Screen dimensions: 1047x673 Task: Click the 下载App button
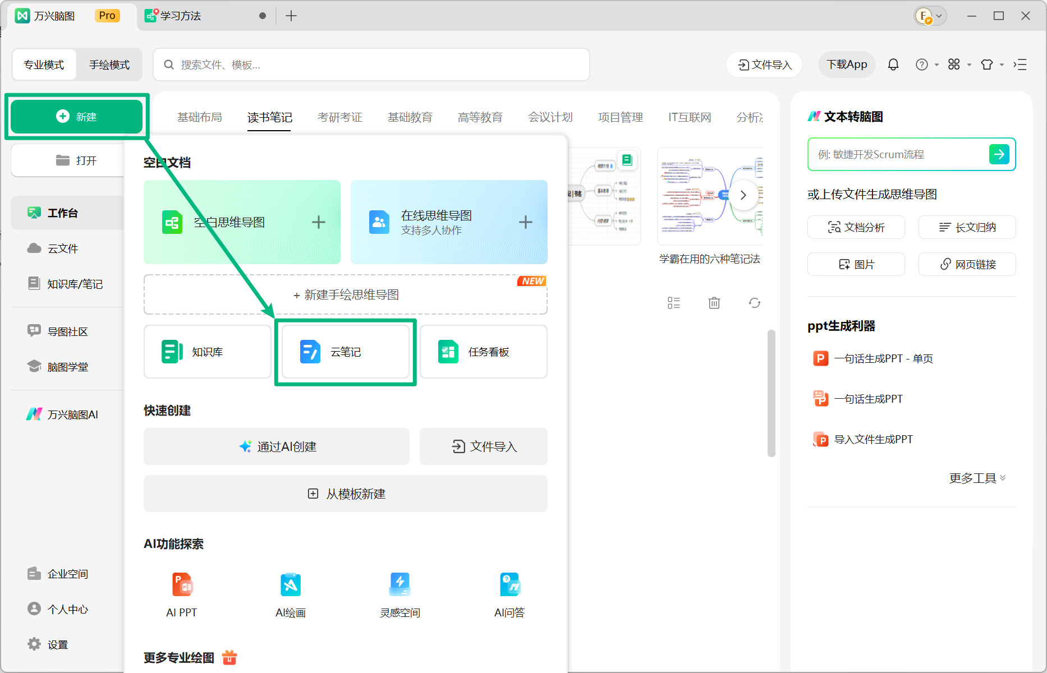[847, 64]
